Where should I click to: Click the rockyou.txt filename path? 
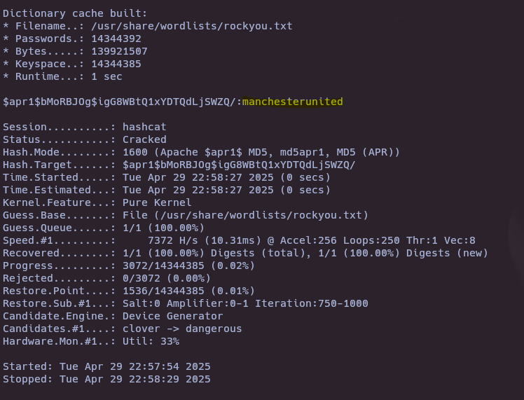pos(192,26)
